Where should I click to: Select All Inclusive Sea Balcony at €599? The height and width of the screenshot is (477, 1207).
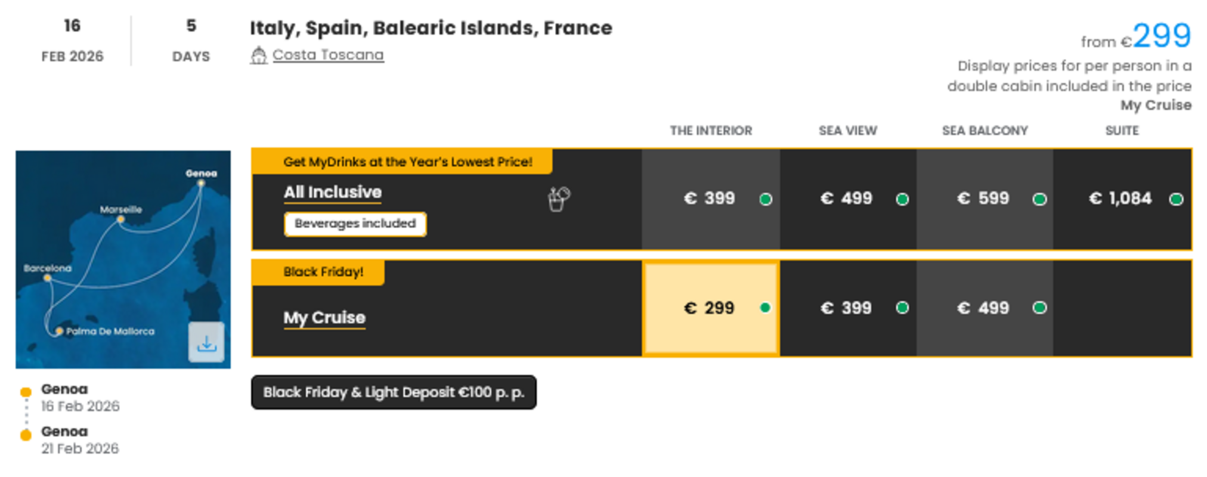pos(984,199)
